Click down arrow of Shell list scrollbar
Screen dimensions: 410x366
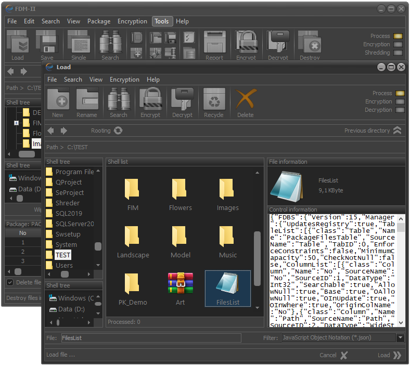point(258,308)
